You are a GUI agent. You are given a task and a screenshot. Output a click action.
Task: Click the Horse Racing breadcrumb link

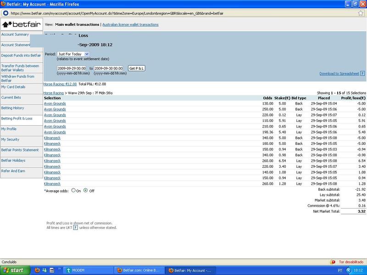click(x=54, y=93)
